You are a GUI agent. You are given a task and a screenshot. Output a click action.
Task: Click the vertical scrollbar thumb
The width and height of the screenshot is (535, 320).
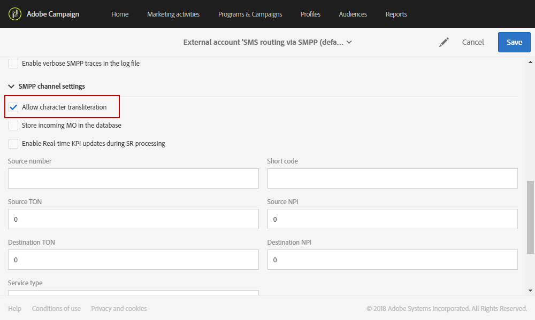[530, 216]
